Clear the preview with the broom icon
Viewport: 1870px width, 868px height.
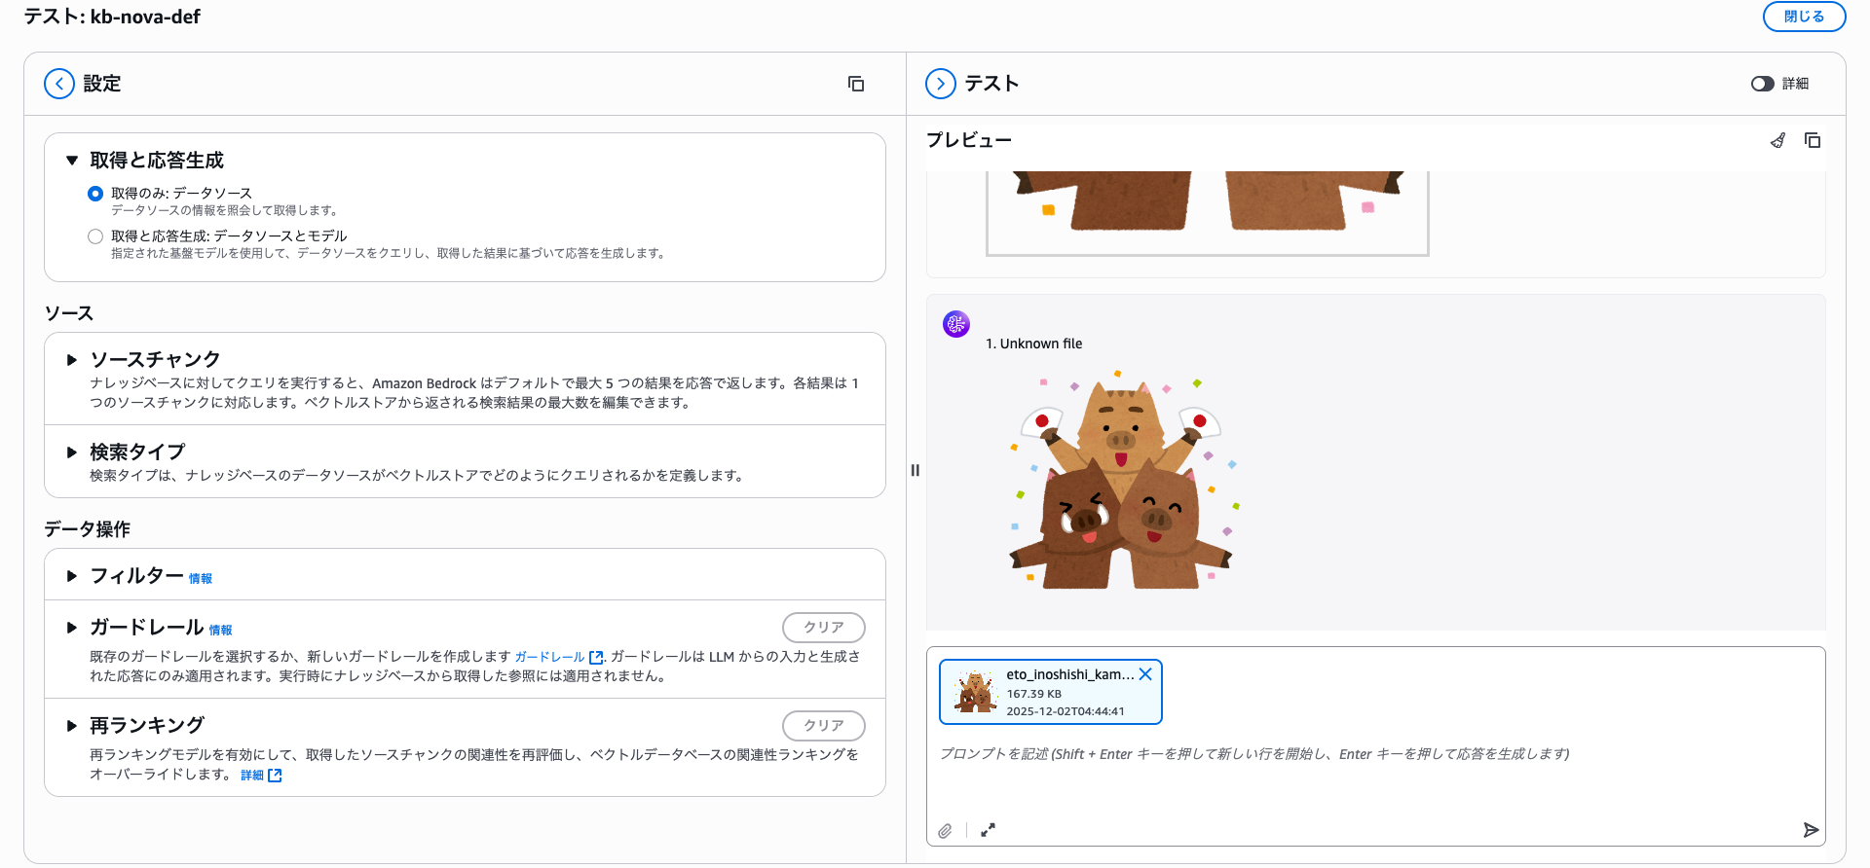pos(1777,140)
